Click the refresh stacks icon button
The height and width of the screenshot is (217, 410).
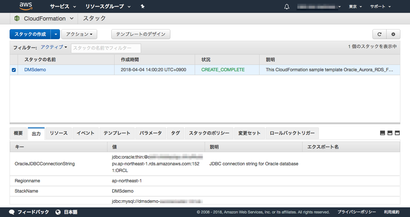tap(379, 34)
